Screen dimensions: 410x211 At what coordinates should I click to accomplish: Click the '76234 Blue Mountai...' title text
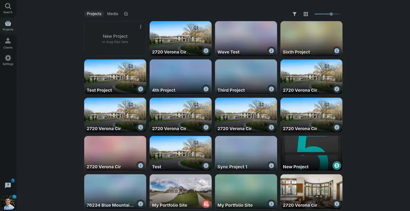pos(110,205)
